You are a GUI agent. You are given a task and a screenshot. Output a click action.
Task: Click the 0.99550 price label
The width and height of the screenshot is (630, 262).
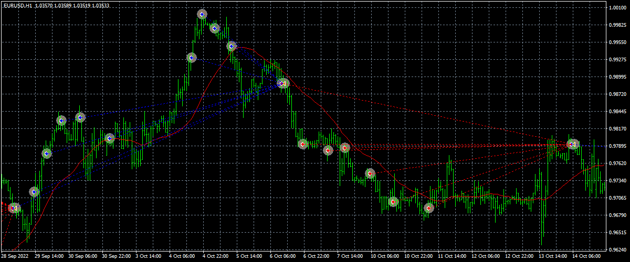coord(617,42)
